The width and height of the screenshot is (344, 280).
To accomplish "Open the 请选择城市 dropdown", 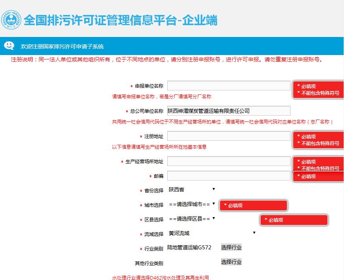I will (192, 204).
